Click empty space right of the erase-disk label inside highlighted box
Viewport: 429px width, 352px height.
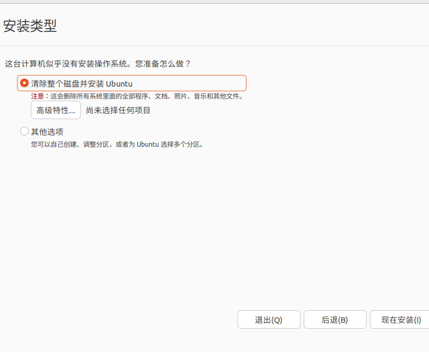(189, 83)
